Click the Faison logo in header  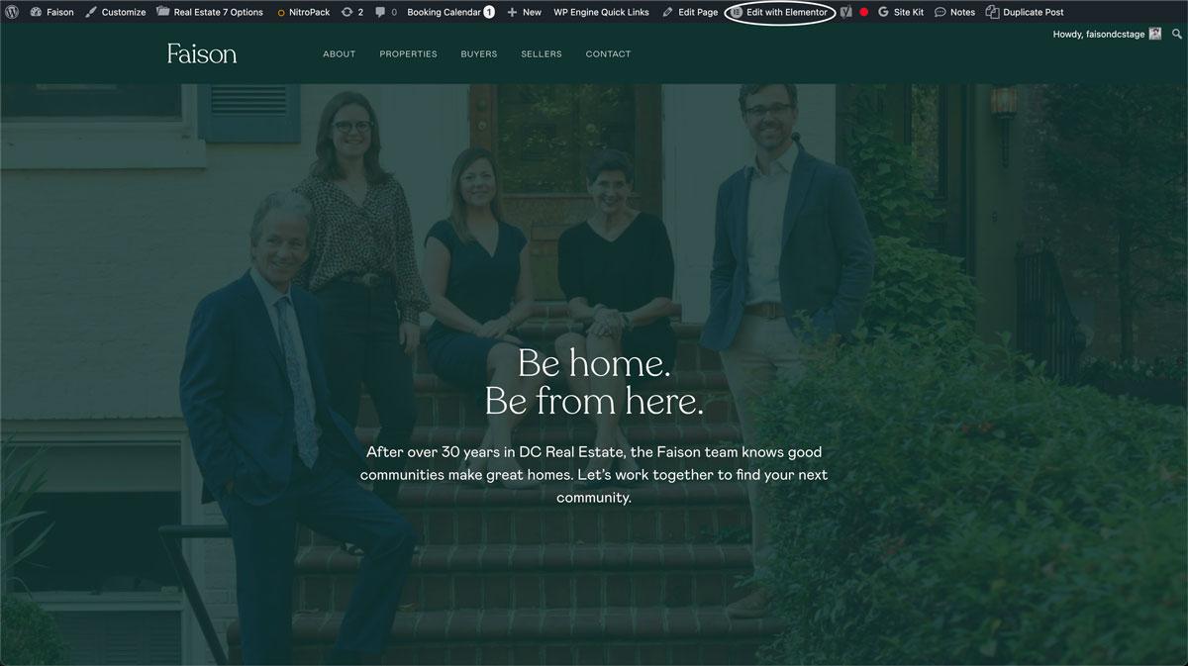pyautogui.click(x=202, y=53)
